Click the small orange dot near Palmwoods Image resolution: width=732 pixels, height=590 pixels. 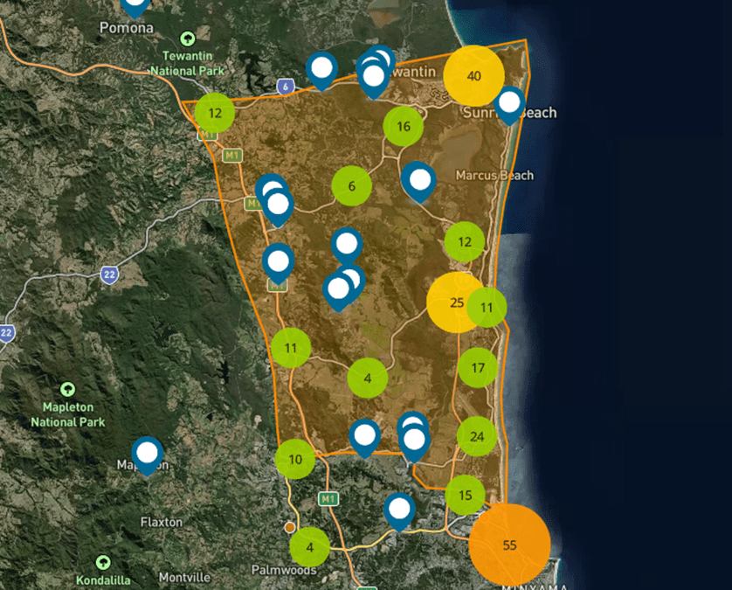pyautogui.click(x=290, y=527)
